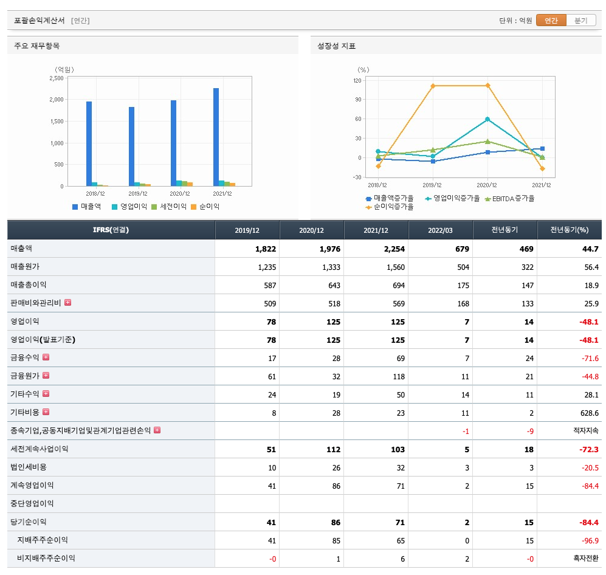Image resolution: width=606 pixels, height=575 pixels.
Task: Click the 2022/03 column header
Action: (440, 230)
